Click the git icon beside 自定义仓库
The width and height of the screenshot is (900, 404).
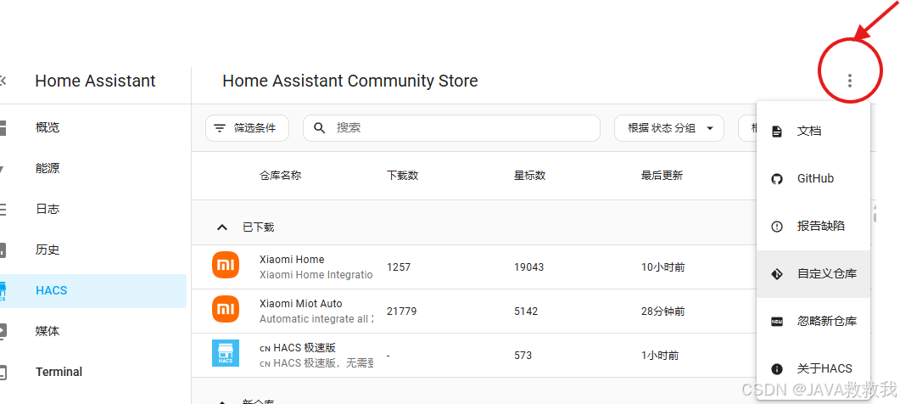[777, 274]
